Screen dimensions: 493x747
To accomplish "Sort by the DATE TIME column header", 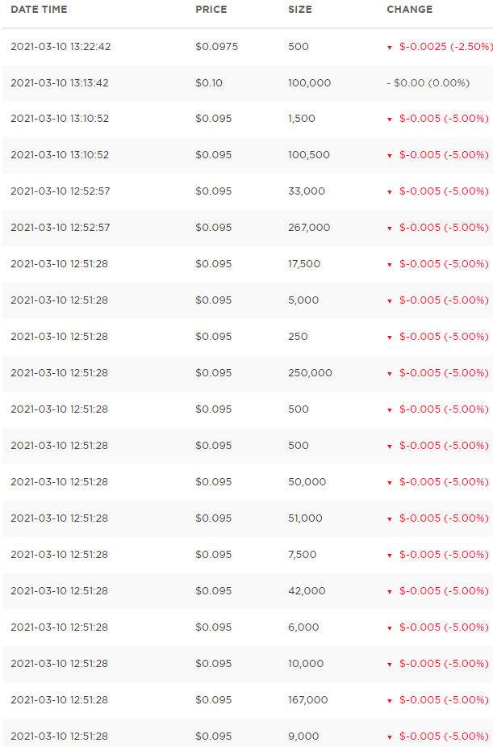I will (x=39, y=10).
